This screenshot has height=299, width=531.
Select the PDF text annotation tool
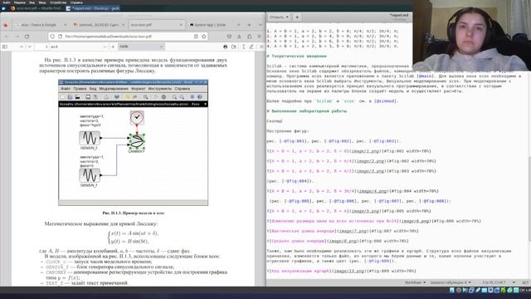point(243,47)
